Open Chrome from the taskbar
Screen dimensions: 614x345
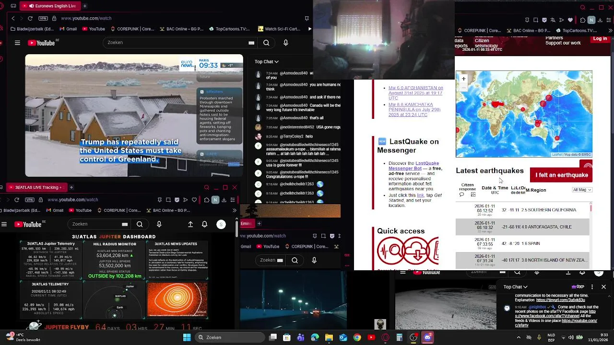(357, 337)
